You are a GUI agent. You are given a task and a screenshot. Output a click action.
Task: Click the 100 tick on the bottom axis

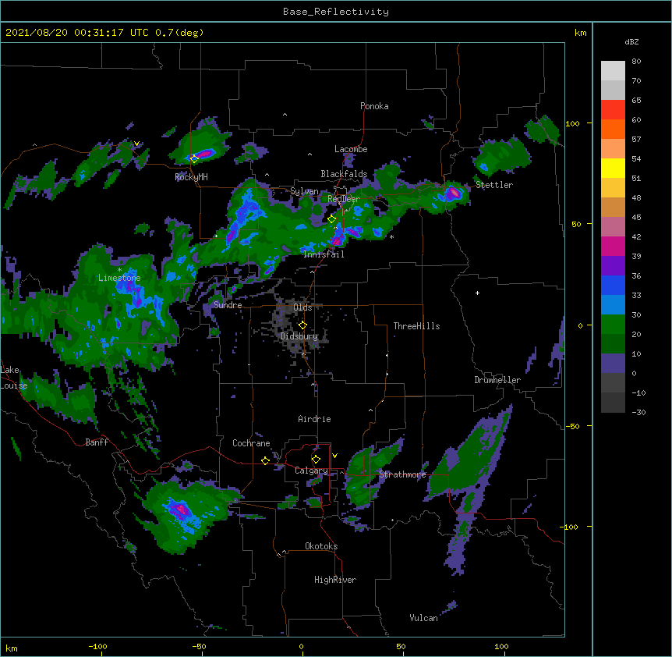coord(501,646)
